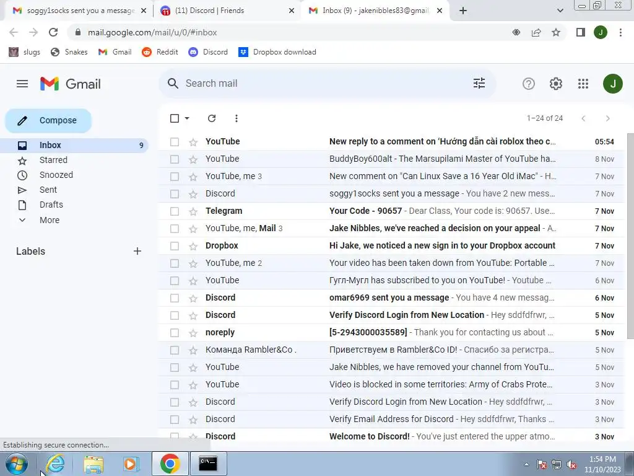Screen dimensions: 634x476
Task: Click the Gmail logo
Action: point(71,84)
